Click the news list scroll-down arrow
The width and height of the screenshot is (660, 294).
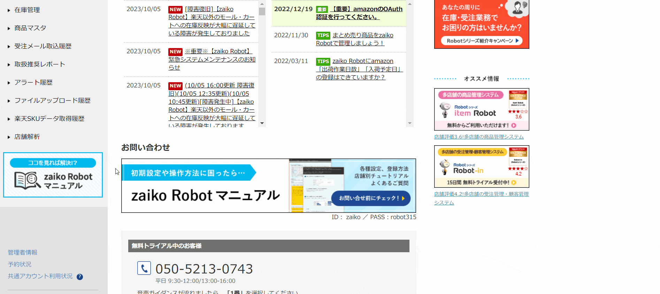click(262, 123)
